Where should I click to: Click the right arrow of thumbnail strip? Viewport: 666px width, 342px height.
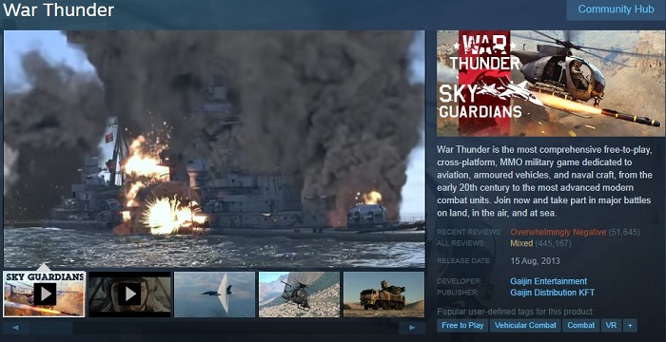coord(412,328)
